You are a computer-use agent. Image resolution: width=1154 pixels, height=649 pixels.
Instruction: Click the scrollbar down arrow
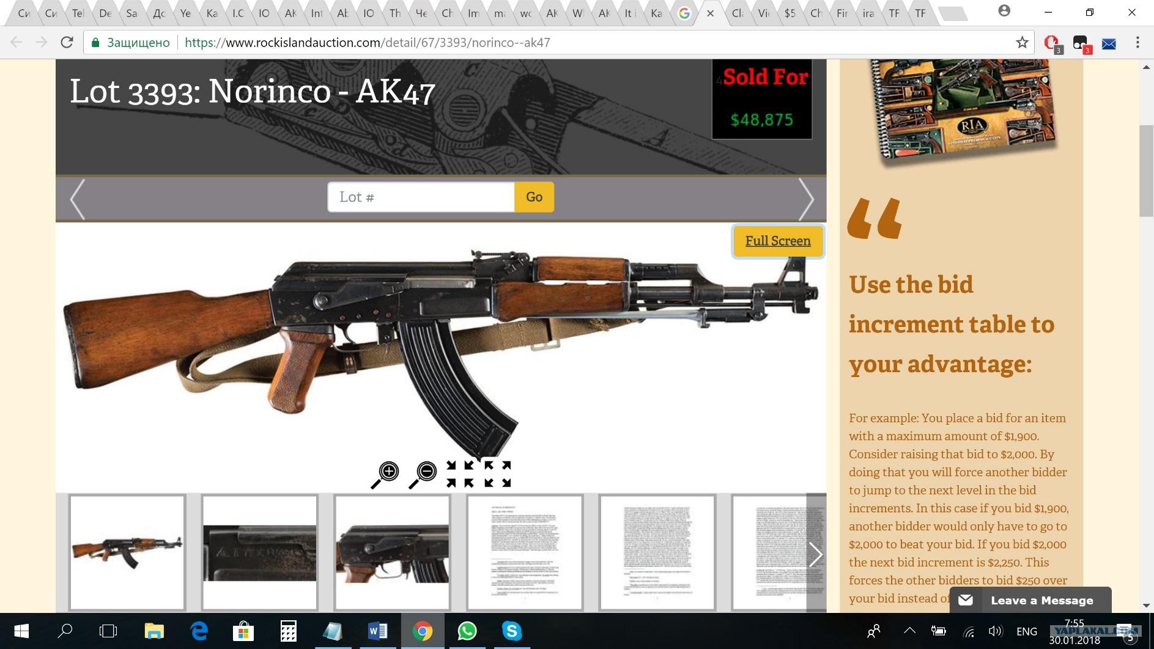[x=1146, y=606]
